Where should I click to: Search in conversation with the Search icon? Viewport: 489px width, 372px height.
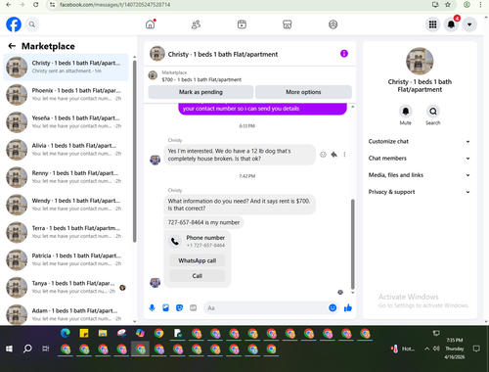coord(433,112)
